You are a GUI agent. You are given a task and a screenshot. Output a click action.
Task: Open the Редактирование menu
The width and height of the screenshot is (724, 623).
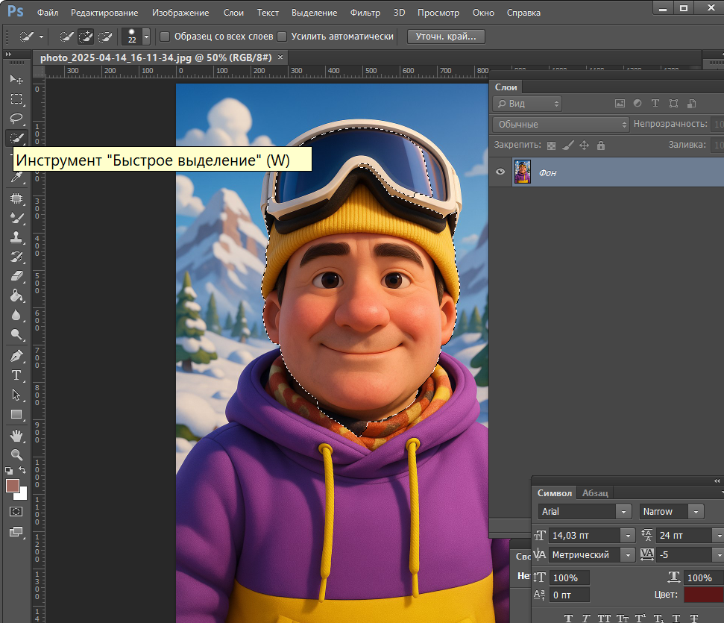tap(104, 13)
